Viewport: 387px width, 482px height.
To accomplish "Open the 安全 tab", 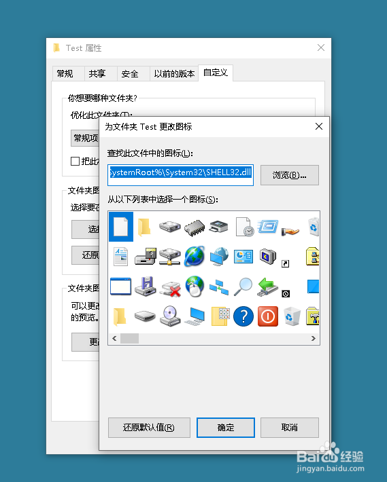I will click(133, 73).
